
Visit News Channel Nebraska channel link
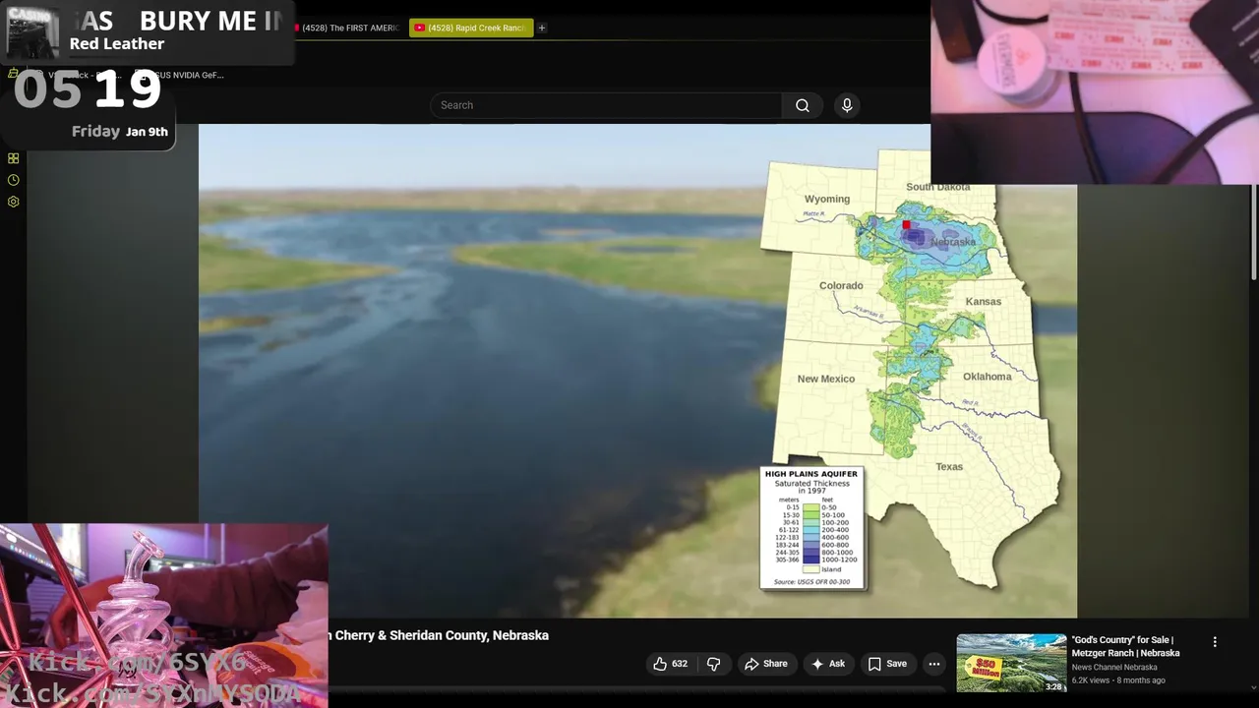point(1114,667)
